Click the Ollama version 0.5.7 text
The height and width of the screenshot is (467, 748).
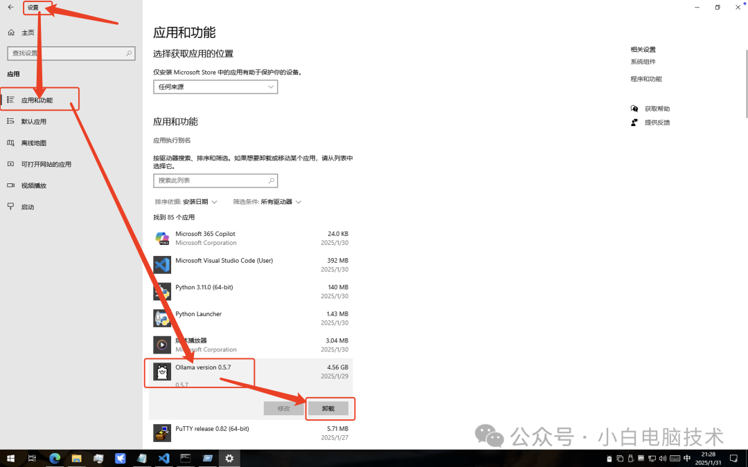coord(203,367)
